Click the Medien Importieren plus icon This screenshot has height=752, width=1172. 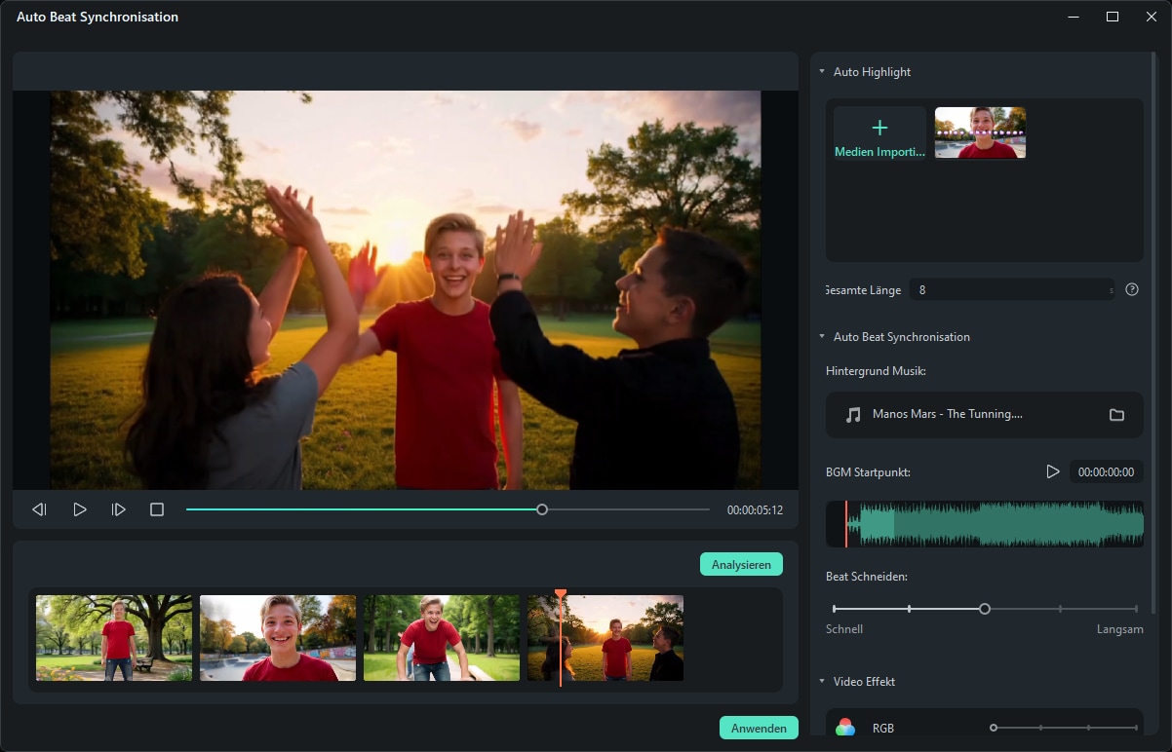click(x=879, y=127)
